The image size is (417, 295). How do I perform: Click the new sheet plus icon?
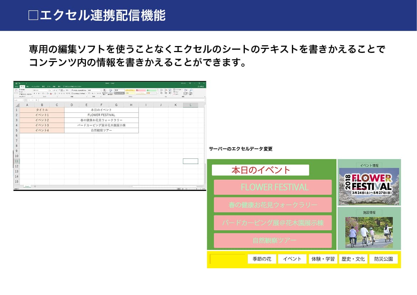click(35, 186)
